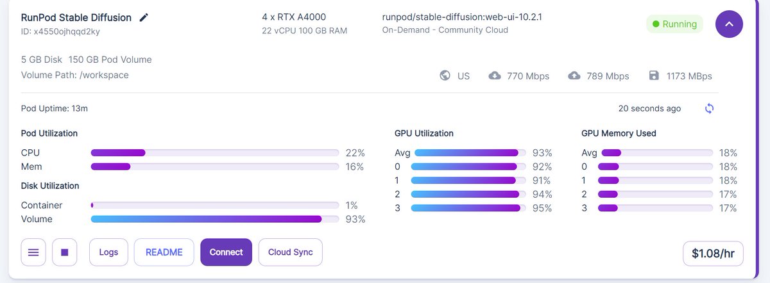
Task: Open the hamburger menu button
Action: (x=33, y=252)
